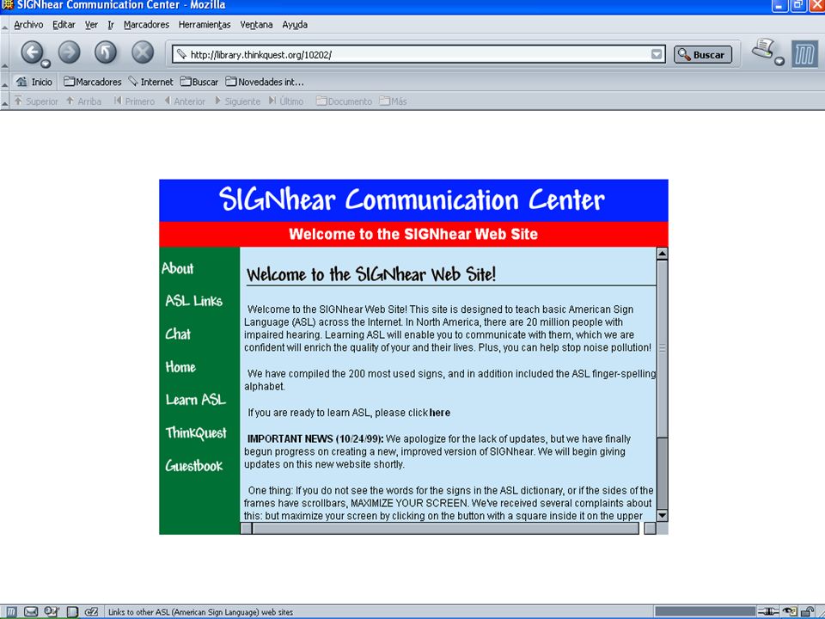This screenshot has width=825, height=619.
Task: Click 'Links to other ASL' status text
Action: coord(200,612)
